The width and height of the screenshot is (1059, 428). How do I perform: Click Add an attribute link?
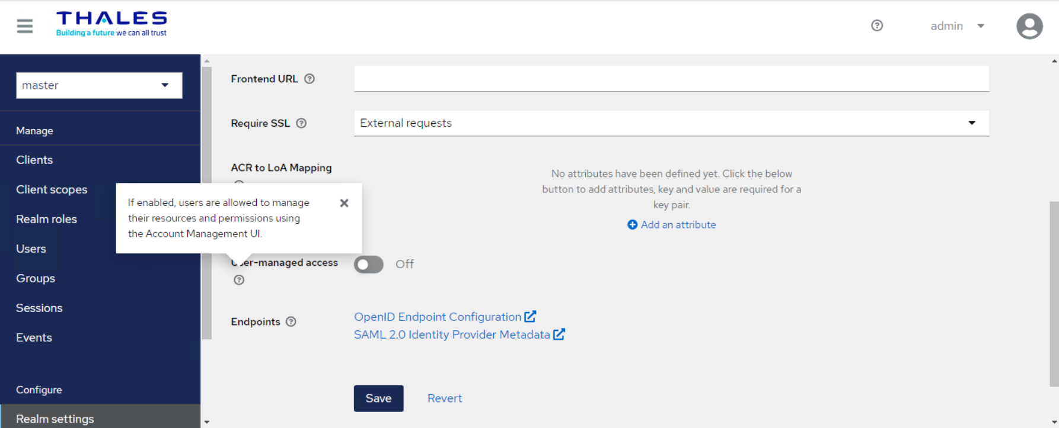(x=672, y=225)
